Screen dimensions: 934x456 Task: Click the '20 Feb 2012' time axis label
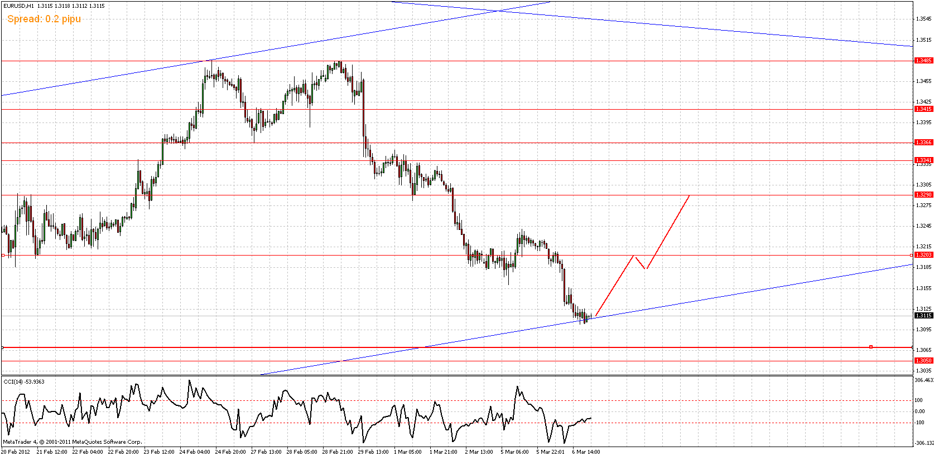pos(16,452)
